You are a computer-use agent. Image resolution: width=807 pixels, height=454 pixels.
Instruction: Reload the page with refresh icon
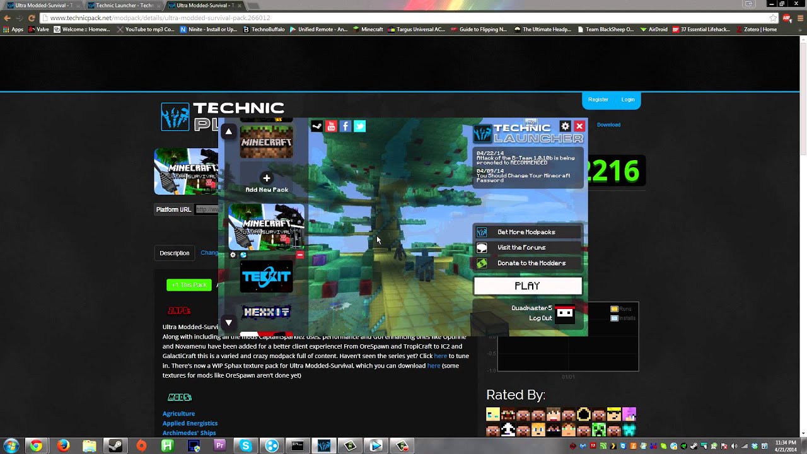click(x=32, y=18)
